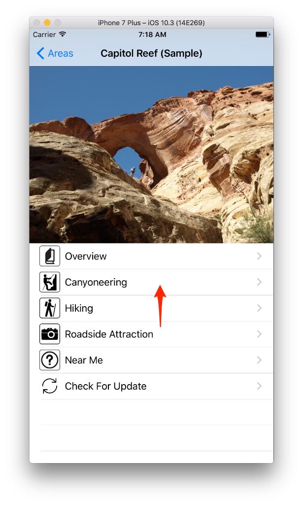
Task: Tap the Check For Update label
Action: (x=105, y=386)
